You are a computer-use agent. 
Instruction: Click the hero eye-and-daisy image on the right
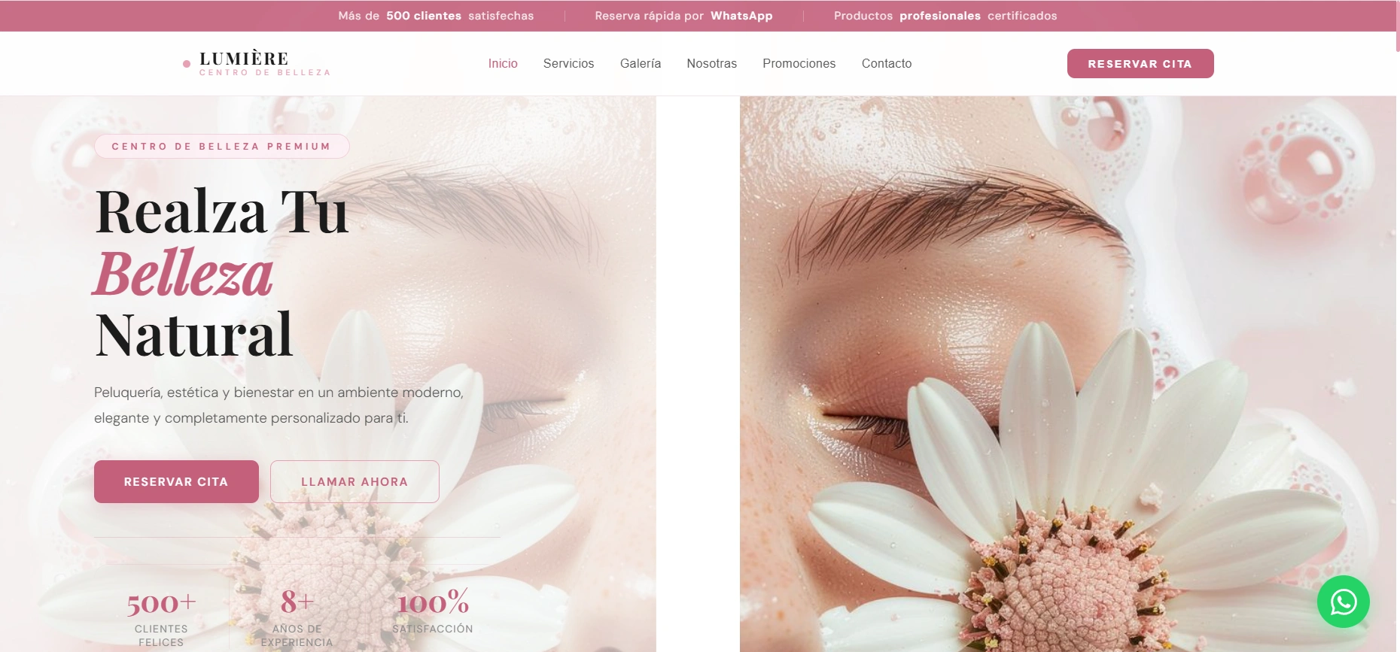pyautogui.click(x=1067, y=374)
